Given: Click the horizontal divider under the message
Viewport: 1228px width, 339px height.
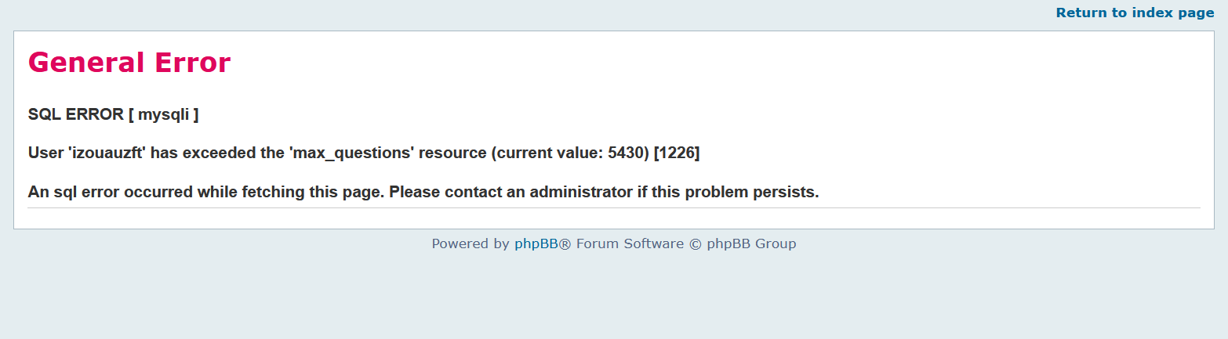Looking at the screenshot, I should (614, 208).
